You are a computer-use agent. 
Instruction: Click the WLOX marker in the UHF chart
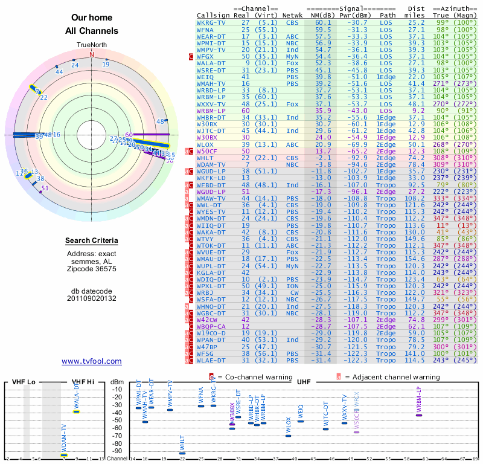click(289, 436)
